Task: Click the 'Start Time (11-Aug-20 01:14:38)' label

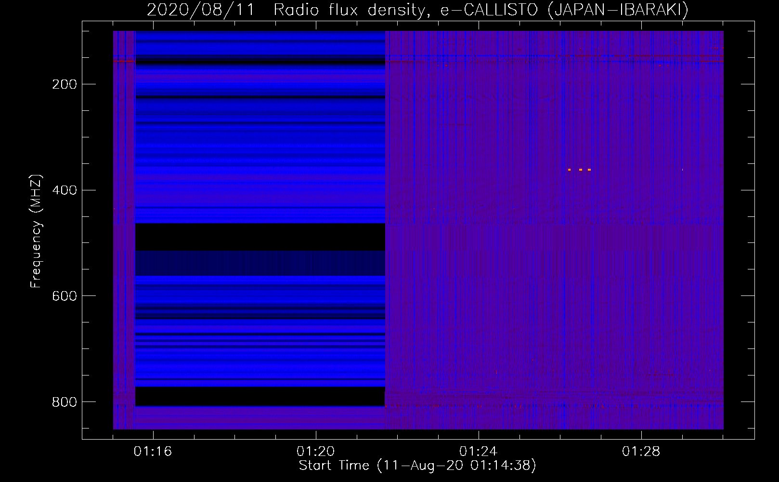Action: click(417, 466)
